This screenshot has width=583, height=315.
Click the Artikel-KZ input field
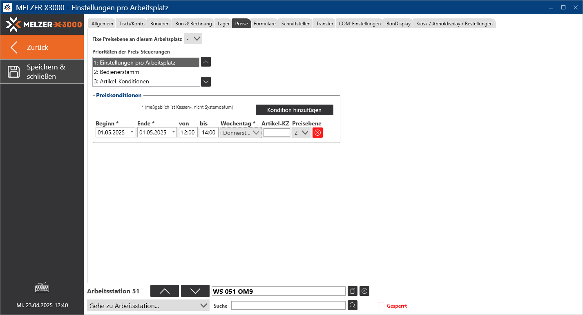(277, 132)
